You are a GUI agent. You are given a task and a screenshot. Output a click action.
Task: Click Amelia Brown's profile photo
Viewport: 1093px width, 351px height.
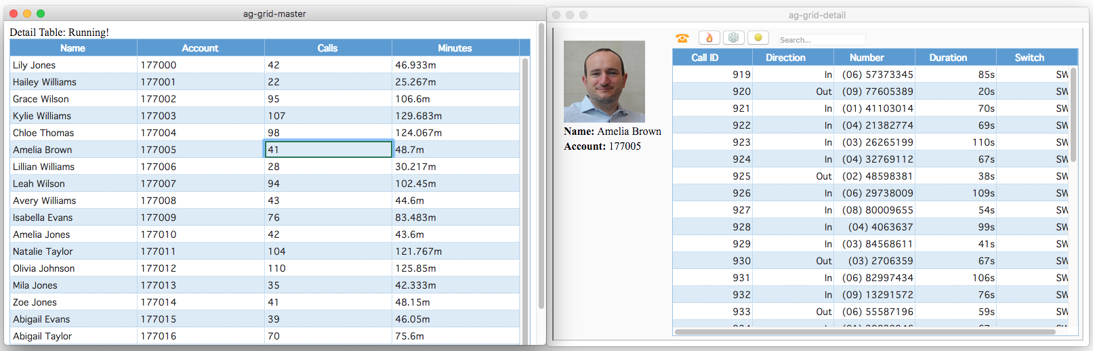(x=604, y=81)
